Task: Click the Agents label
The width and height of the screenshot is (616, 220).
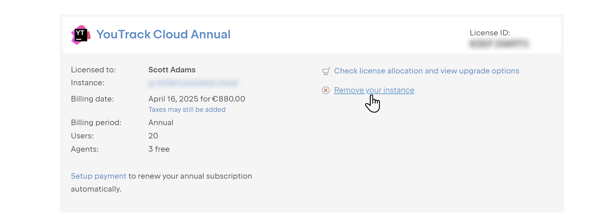Action: pyautogui.click(x=85, y=149)
